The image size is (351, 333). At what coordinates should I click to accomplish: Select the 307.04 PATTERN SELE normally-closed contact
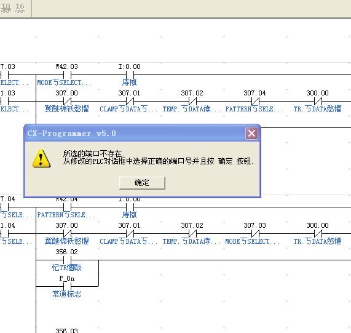tap(255, 101)
